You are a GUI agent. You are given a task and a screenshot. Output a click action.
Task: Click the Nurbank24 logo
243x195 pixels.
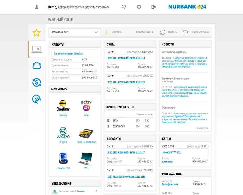187,7
